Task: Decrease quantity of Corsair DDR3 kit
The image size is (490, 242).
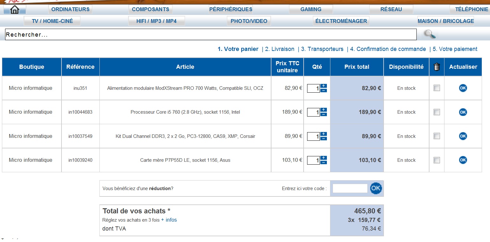Action: (323, 139)
